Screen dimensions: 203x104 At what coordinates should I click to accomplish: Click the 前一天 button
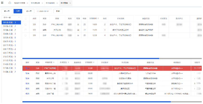click(7, 11)
